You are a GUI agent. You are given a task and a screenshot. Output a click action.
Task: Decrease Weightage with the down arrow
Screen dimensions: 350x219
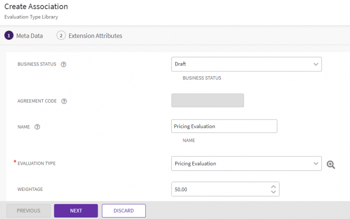point(273,192)
